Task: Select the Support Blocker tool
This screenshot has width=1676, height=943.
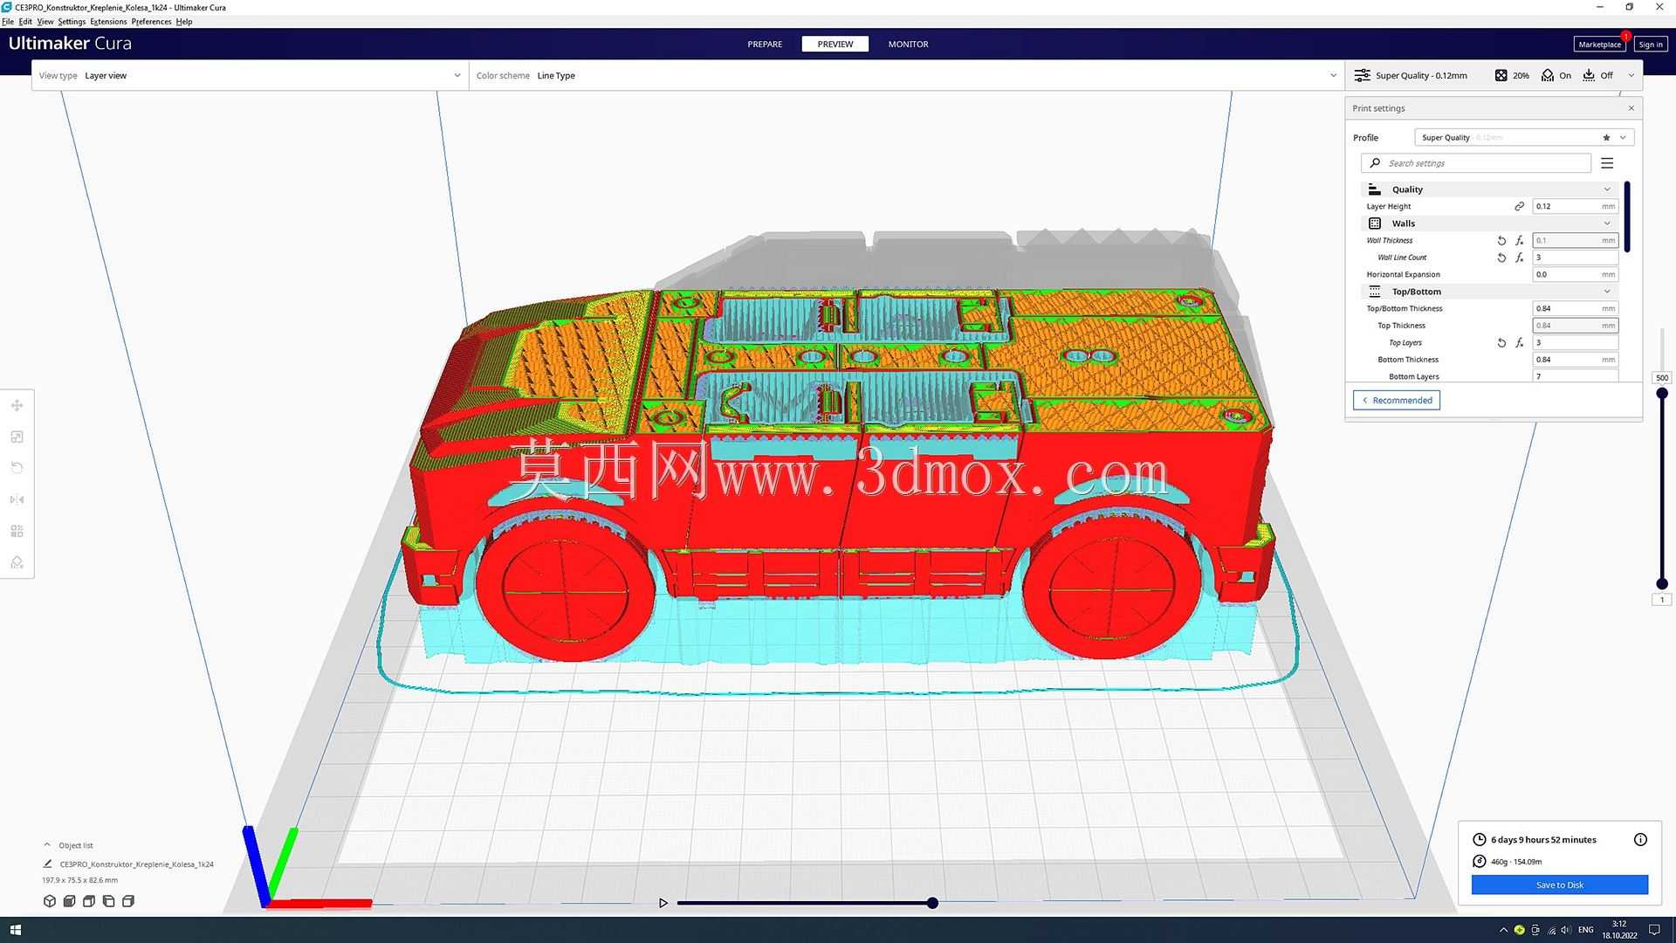Action: [17, 562]
